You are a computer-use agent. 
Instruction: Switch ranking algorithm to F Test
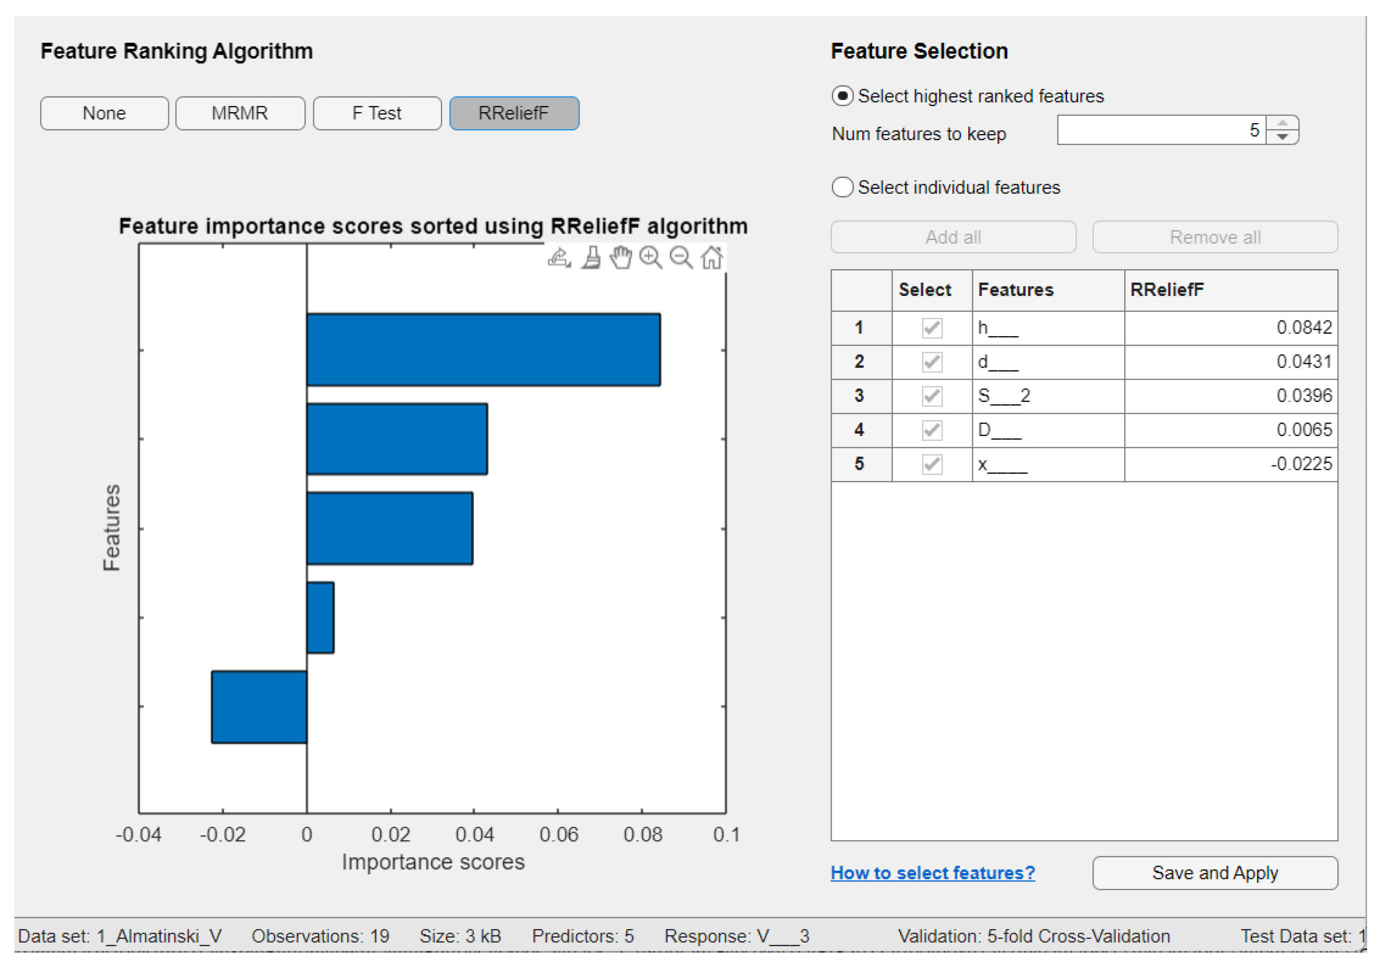377,113
